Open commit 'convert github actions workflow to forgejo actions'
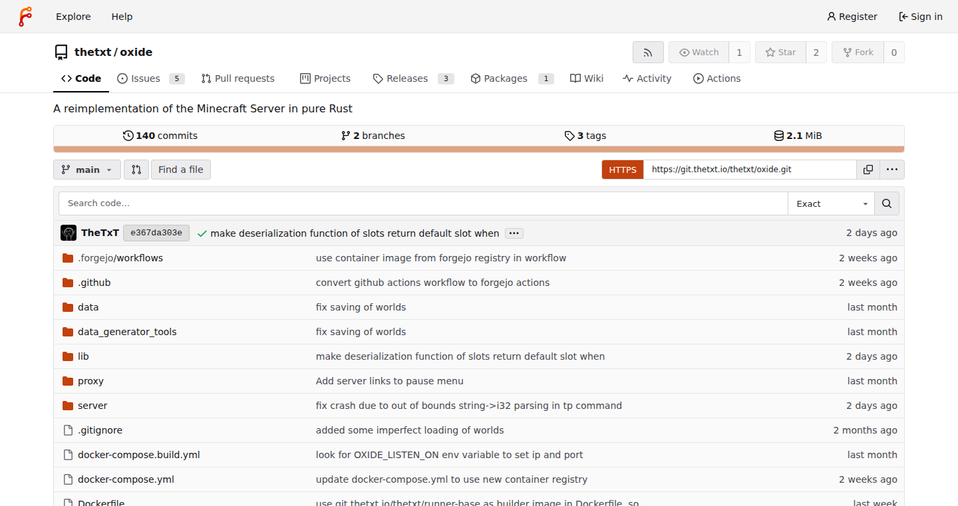The height and width of the screenshot is (506, 958). [x=433, y=283]
